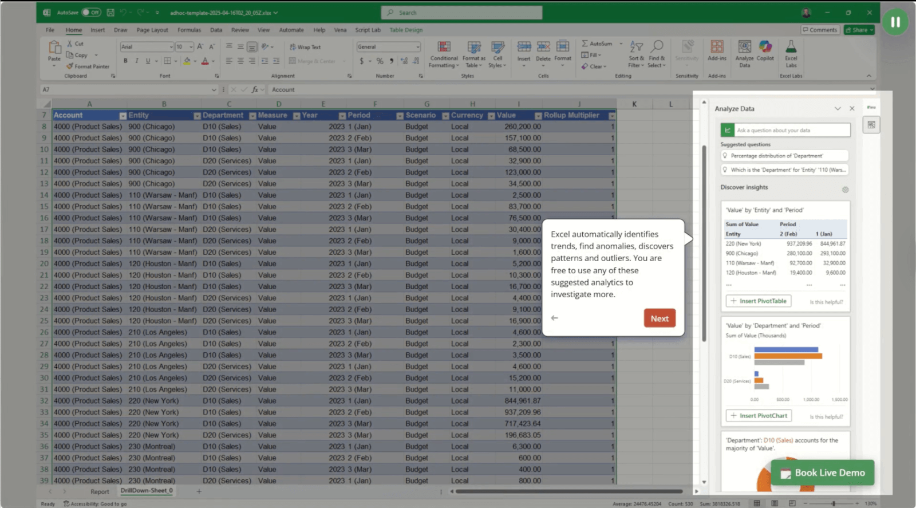Select suggested question Percentage distribution of Department
Viewport: 916px width, 508px height.
click(x=784, y=156)
